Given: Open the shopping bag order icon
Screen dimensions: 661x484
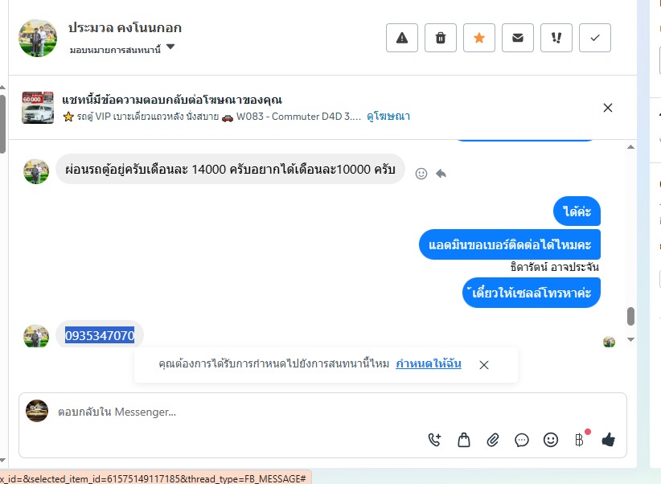Looking at the screenshot, I should [464, 440].
